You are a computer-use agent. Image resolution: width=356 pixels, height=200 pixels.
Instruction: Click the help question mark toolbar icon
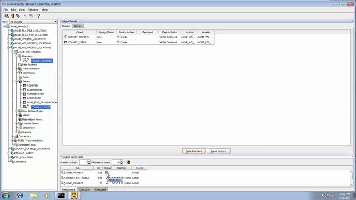(38, 16)
